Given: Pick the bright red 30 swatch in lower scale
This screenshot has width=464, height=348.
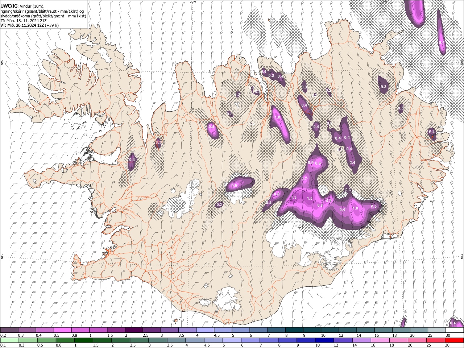Looking at the screenshot, I should point(454,340).
